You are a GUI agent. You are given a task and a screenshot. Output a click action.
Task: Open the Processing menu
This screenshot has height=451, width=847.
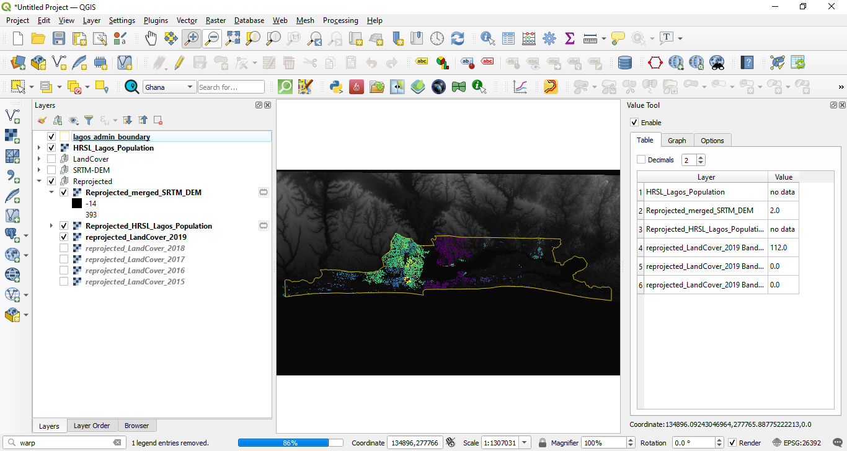click(340, 20)
